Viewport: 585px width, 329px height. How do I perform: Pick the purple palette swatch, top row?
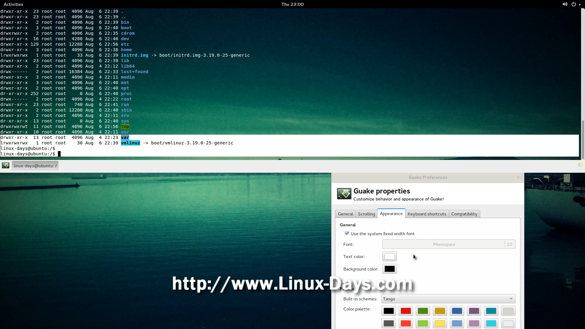tap(474, 311)
